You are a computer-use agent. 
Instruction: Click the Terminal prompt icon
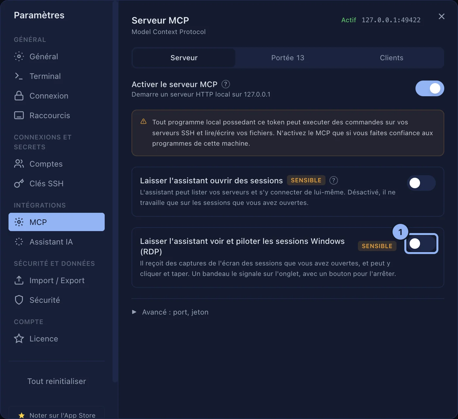click(19, 76)
